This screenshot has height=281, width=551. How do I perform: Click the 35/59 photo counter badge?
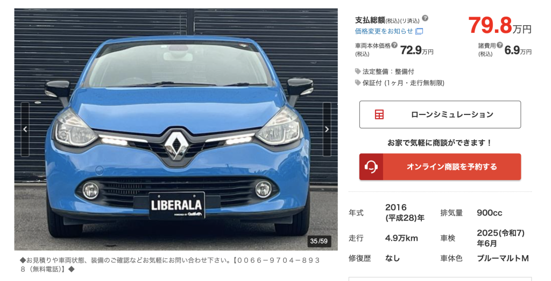coord(319,241)
